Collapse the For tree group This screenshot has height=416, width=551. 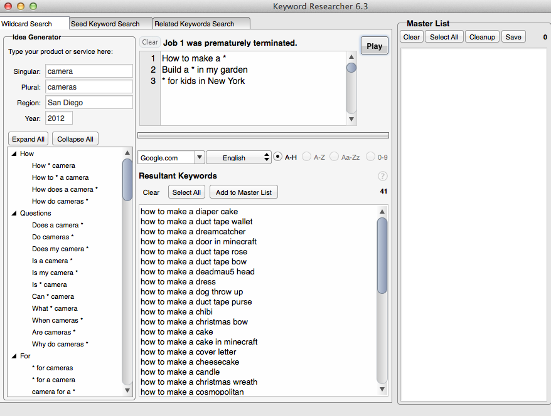click(14, 356)
